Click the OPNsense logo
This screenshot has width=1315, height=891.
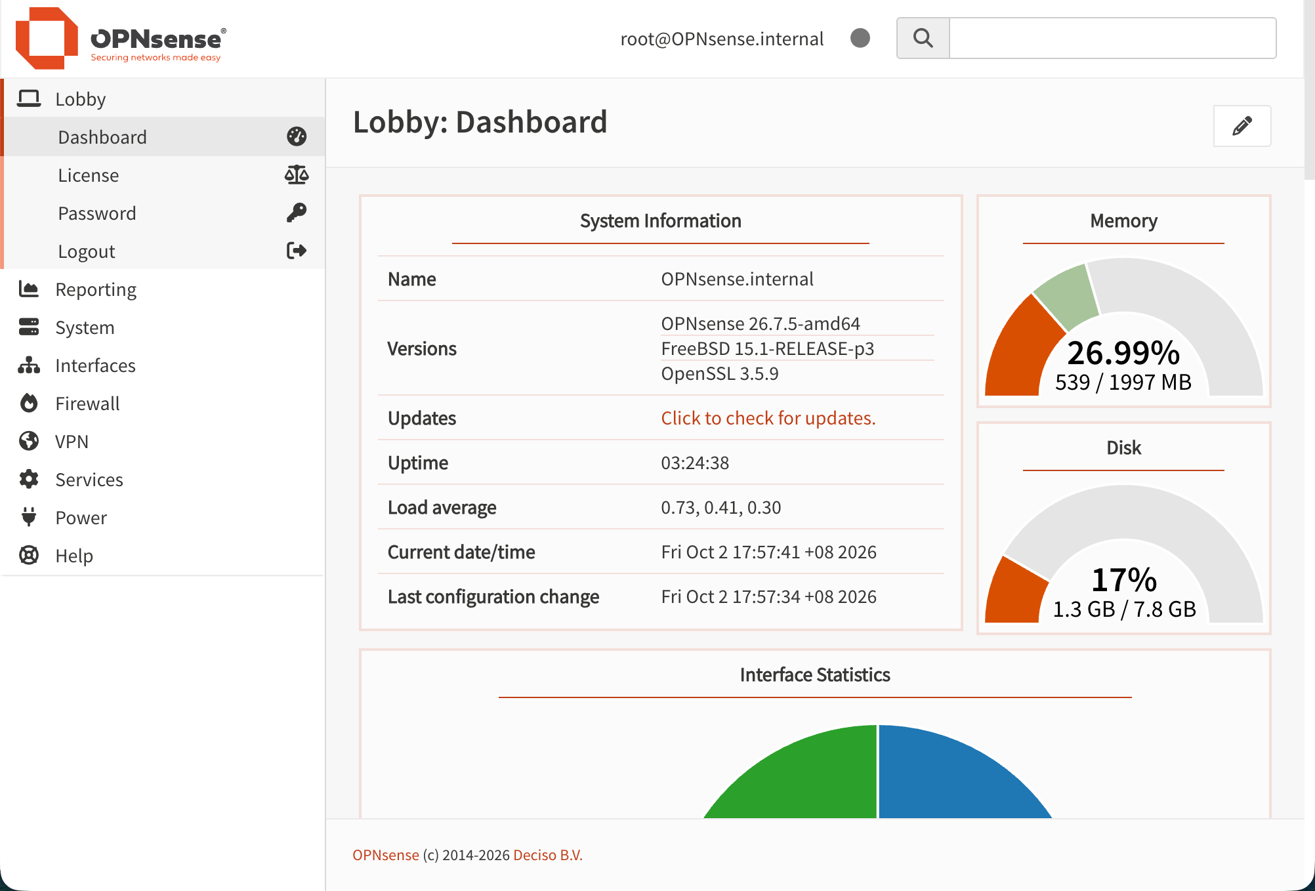pyautogui.click(x=121, y=39)
